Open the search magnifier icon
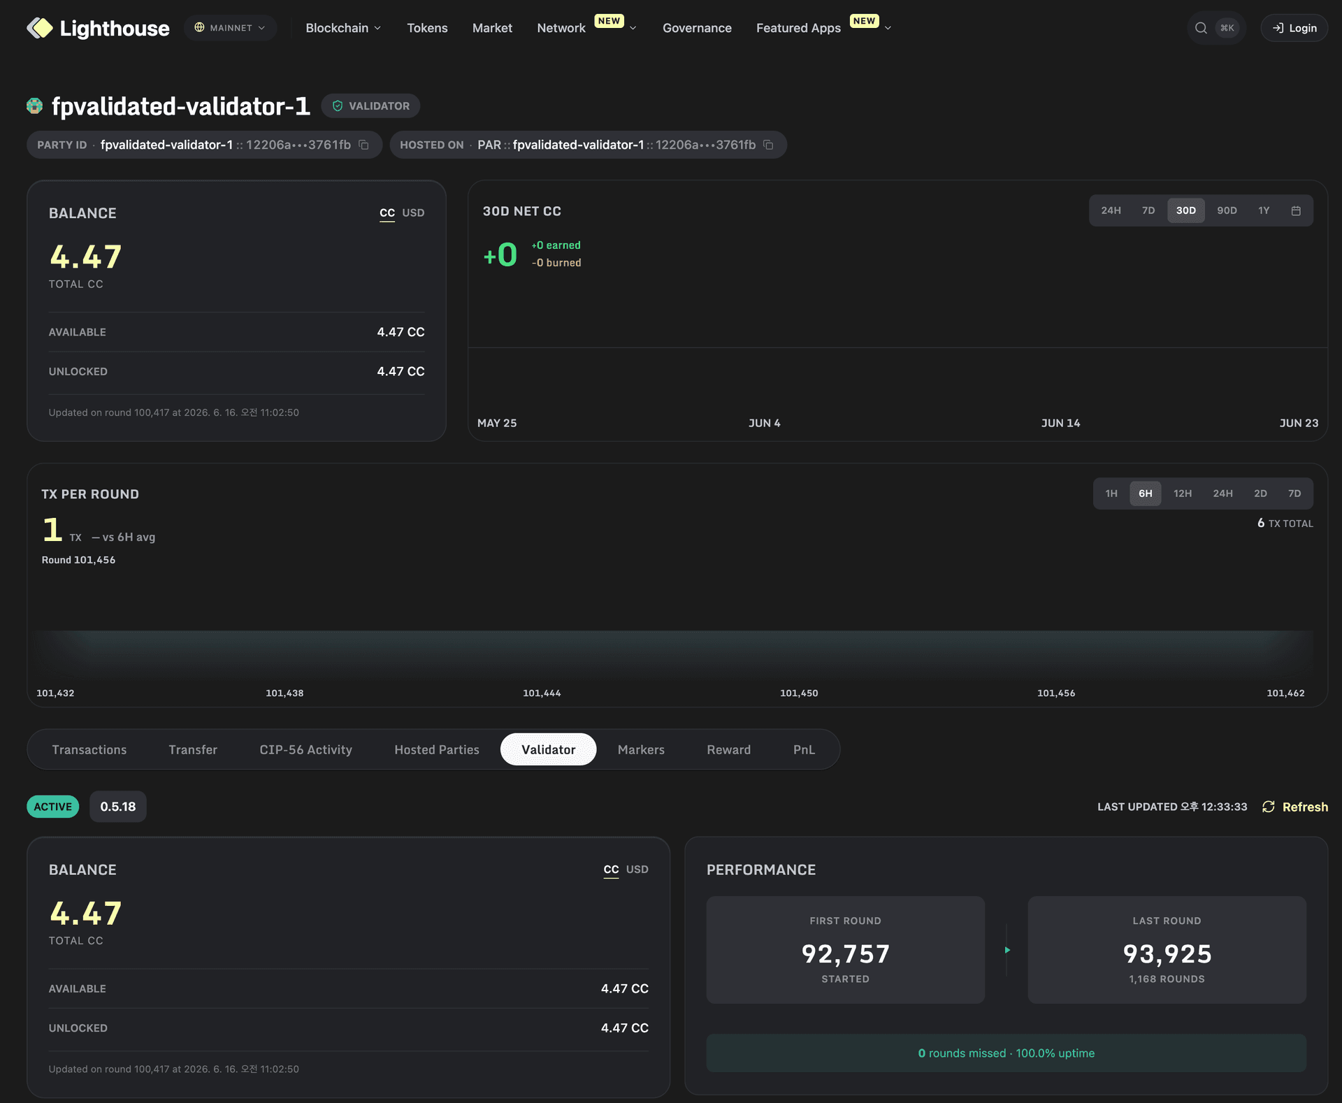Viewport: 1342px width, 1103px height. (x=1201, y=28)
